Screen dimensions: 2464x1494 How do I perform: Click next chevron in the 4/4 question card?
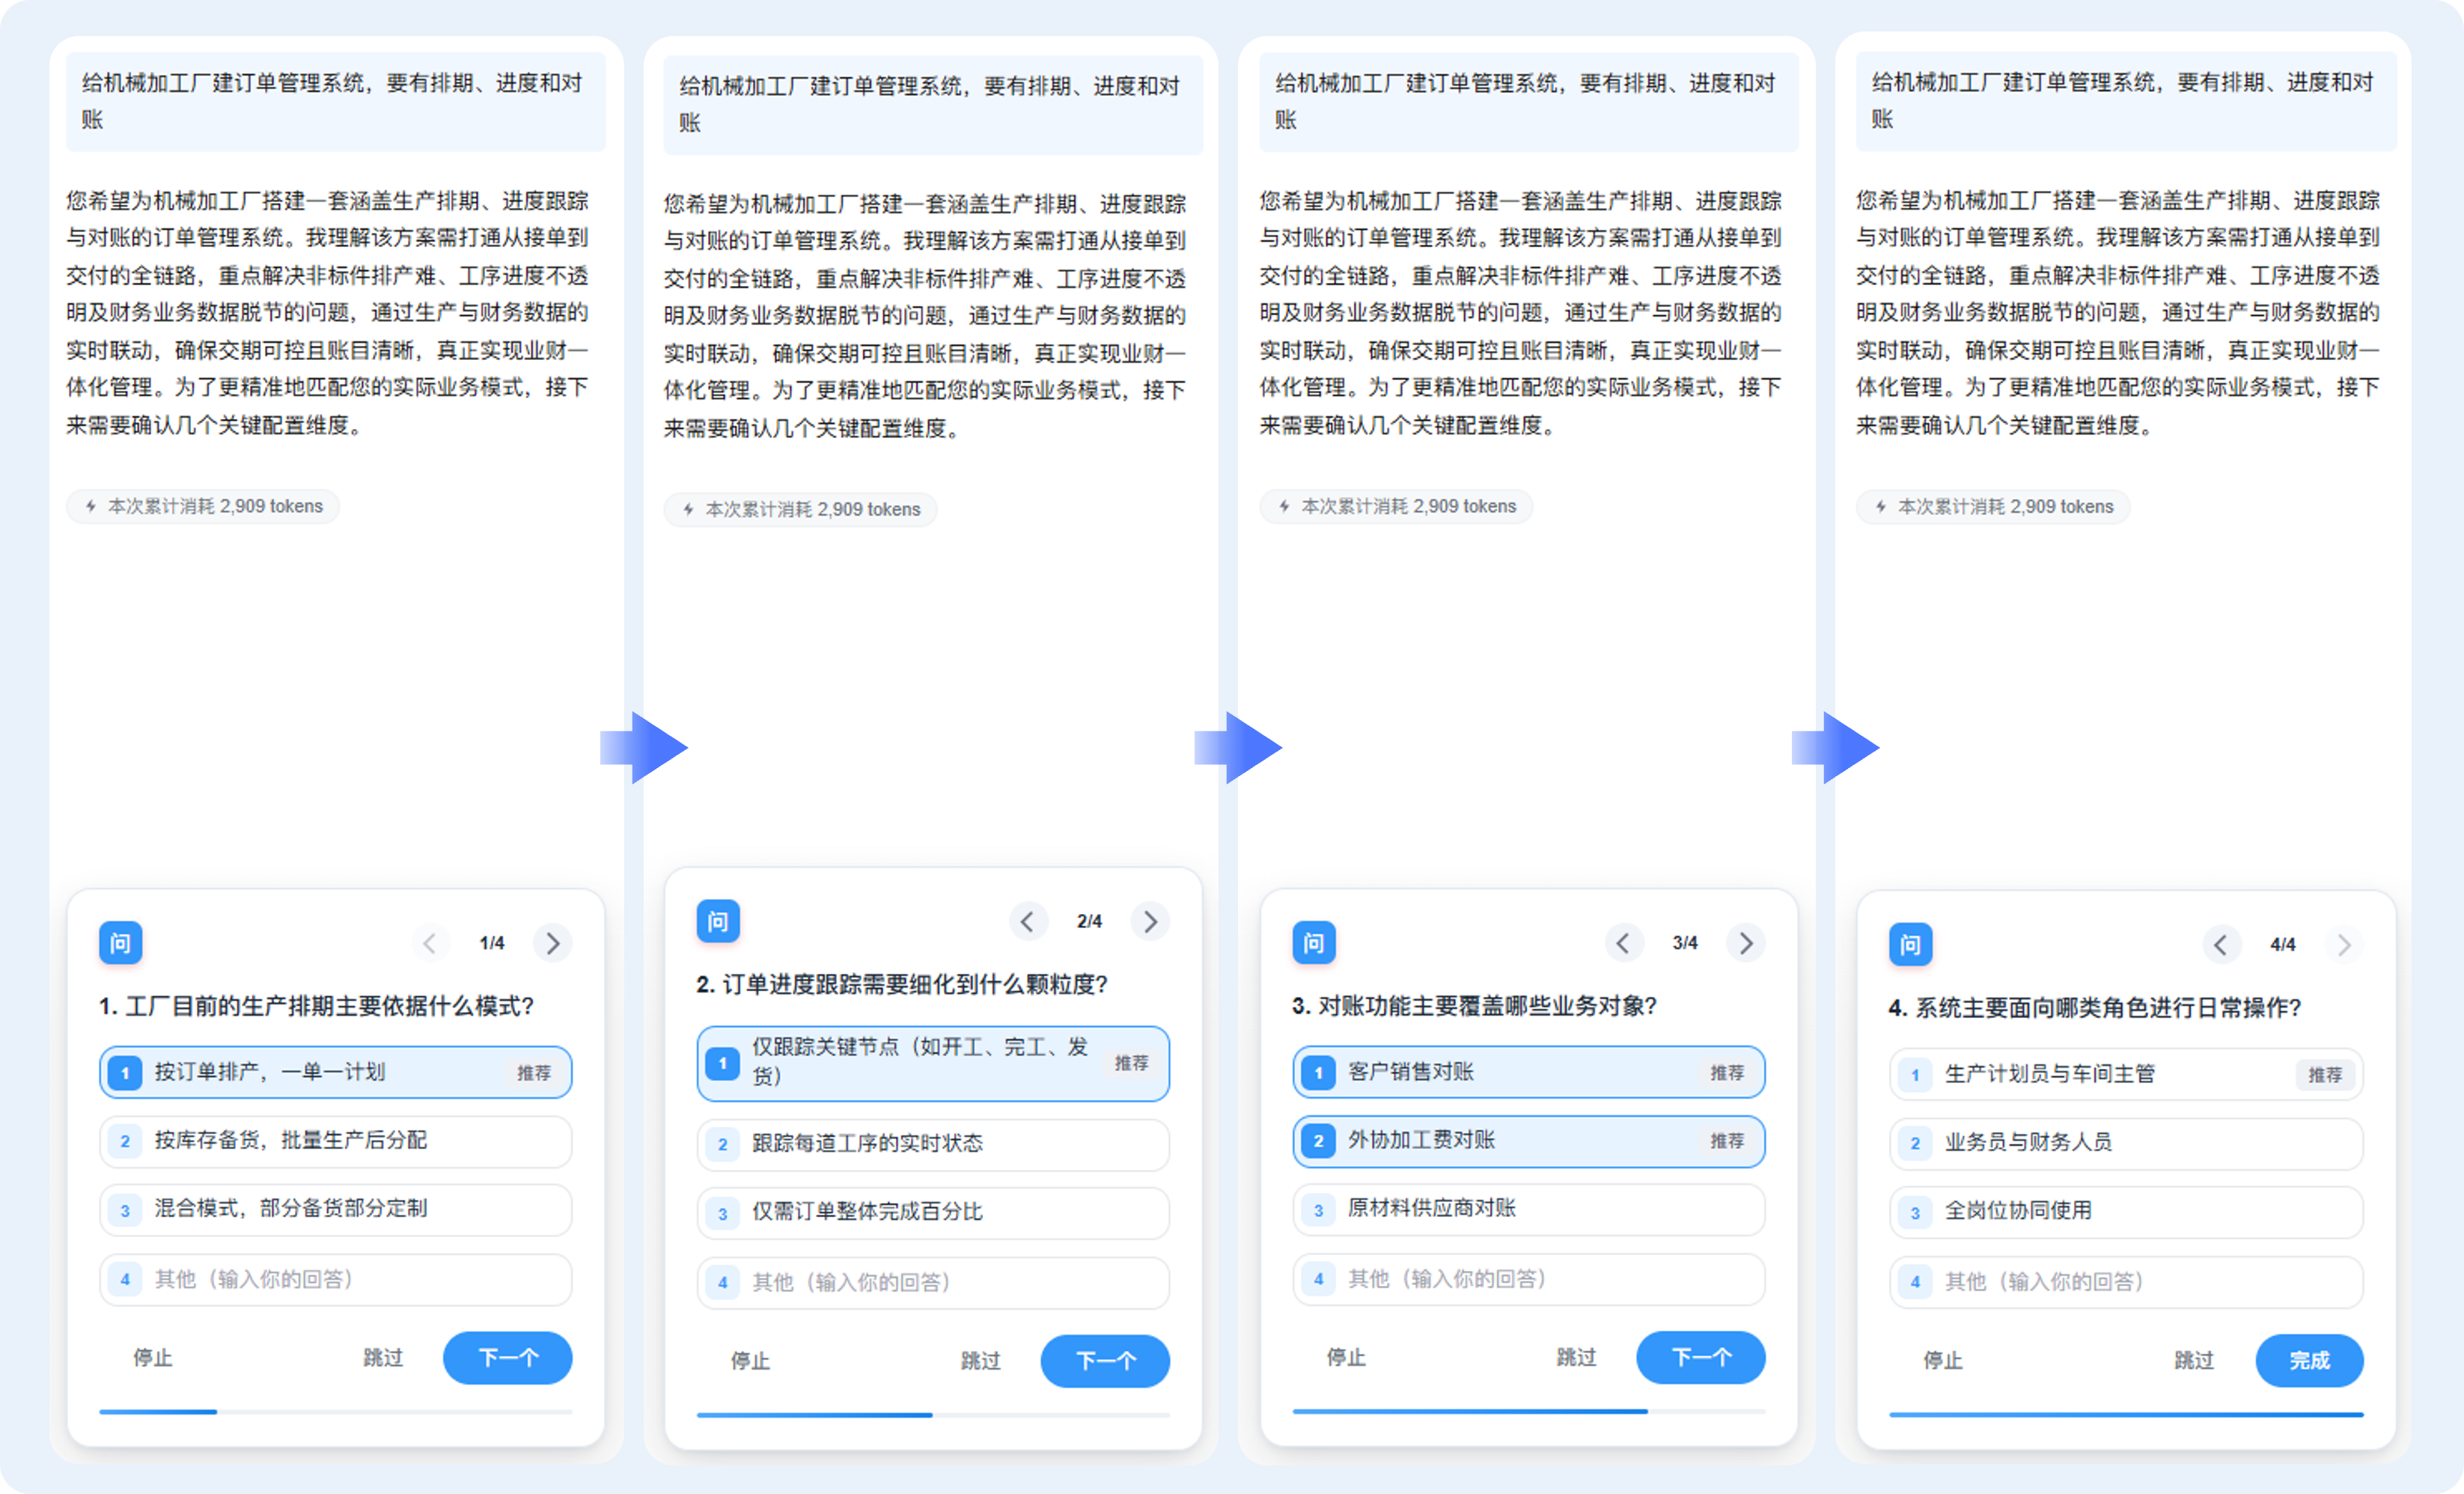point(2343,945)
